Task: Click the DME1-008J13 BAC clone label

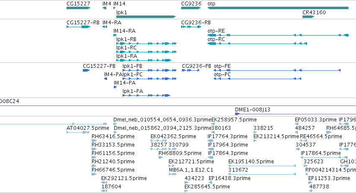Action: tap(253, 110)
